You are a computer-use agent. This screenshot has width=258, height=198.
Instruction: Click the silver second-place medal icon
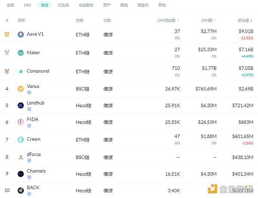pyautogui.click(x=7, y=53)
